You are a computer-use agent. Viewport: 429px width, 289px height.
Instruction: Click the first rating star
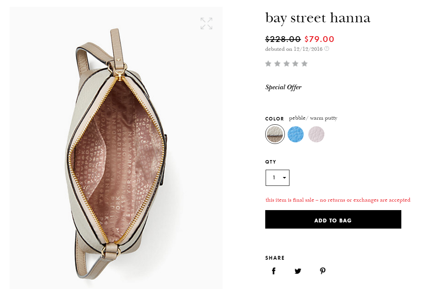pos(268,63)
